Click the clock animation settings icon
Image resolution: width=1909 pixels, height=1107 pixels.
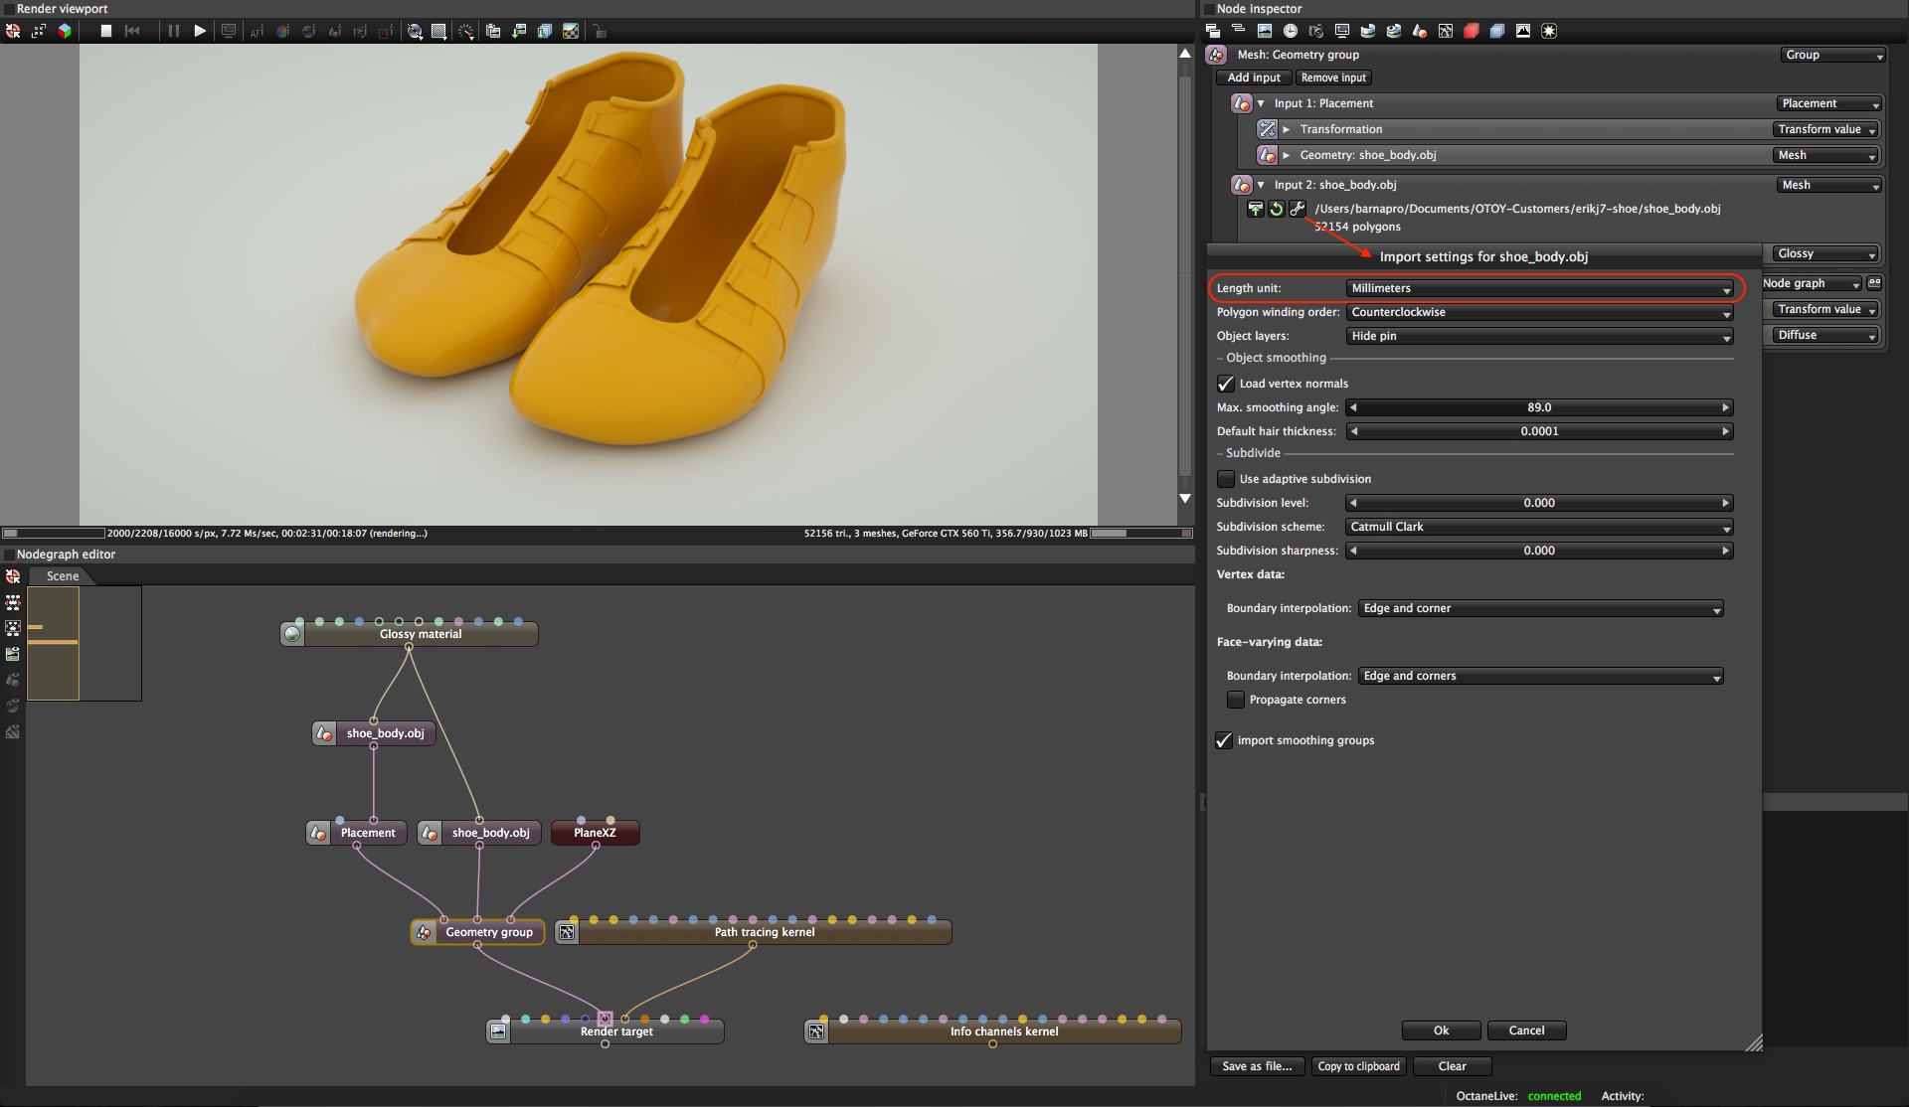[1290, 31]
